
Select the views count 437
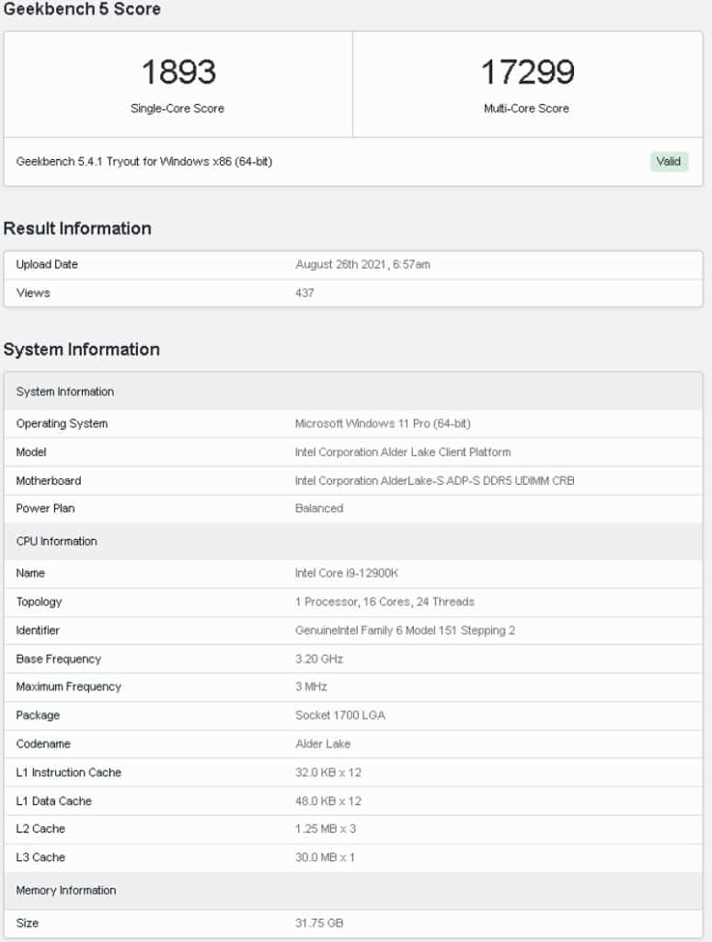[304, 293]
